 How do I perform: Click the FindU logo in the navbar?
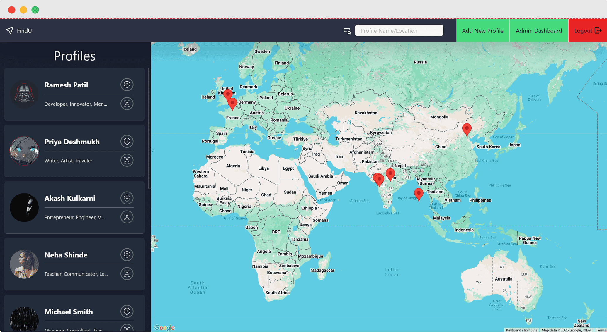tap(19, 31)
